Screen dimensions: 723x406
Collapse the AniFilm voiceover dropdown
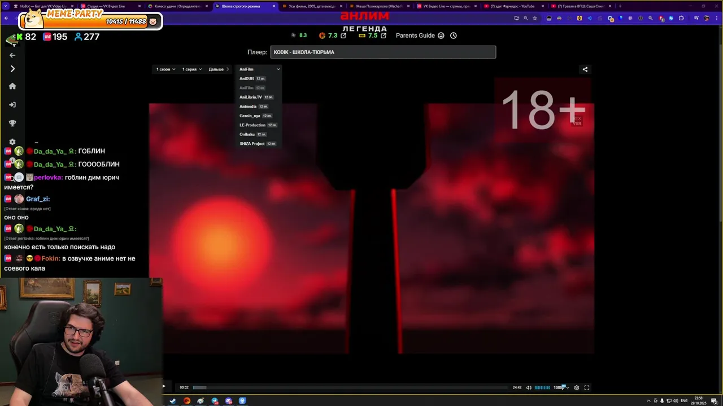[x=259, y=69]
